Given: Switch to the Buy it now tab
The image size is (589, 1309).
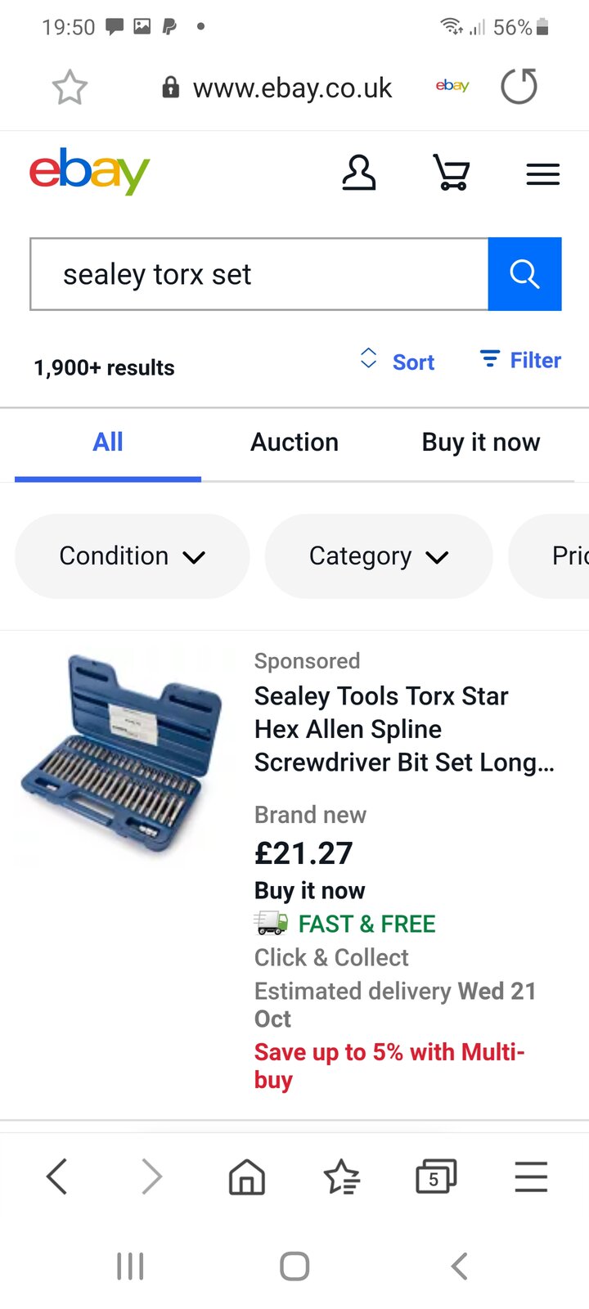Looking at the screenshot, I should point(481,442).
